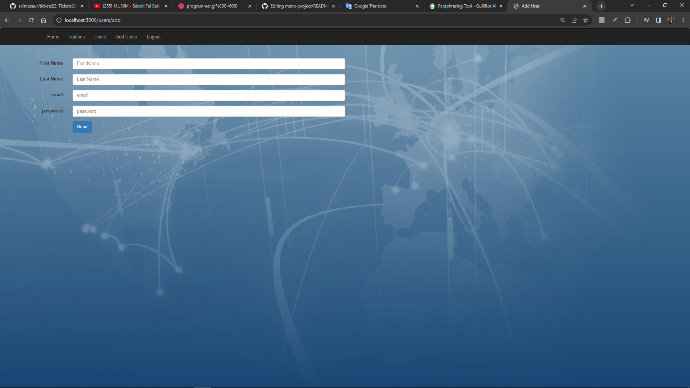This screenshot has width=690, height=388.
Task: Click the site information icon in address bar
Action: click(x=59, y=20)
